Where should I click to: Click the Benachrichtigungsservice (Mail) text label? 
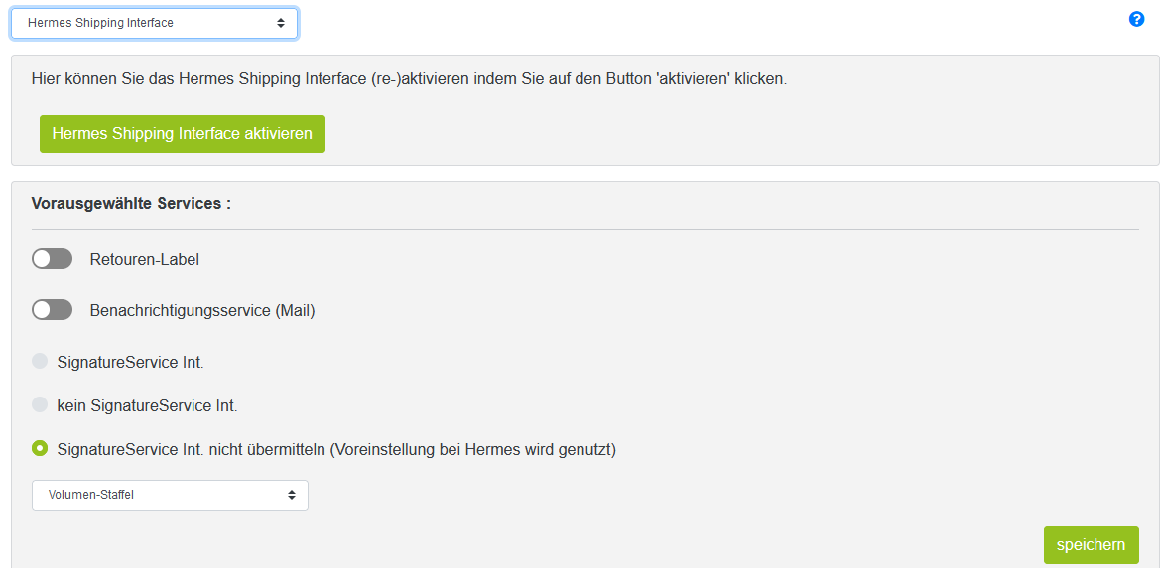(x=202, y=311)
